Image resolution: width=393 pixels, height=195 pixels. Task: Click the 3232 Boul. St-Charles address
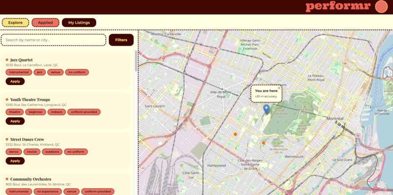point(33,144)
